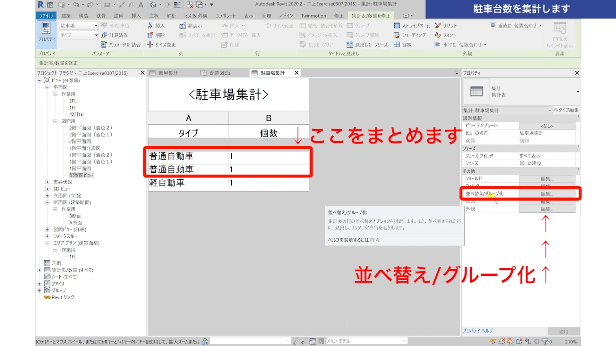
Task: Expand the 天井伏図 tree node
Action: (47, 182)
